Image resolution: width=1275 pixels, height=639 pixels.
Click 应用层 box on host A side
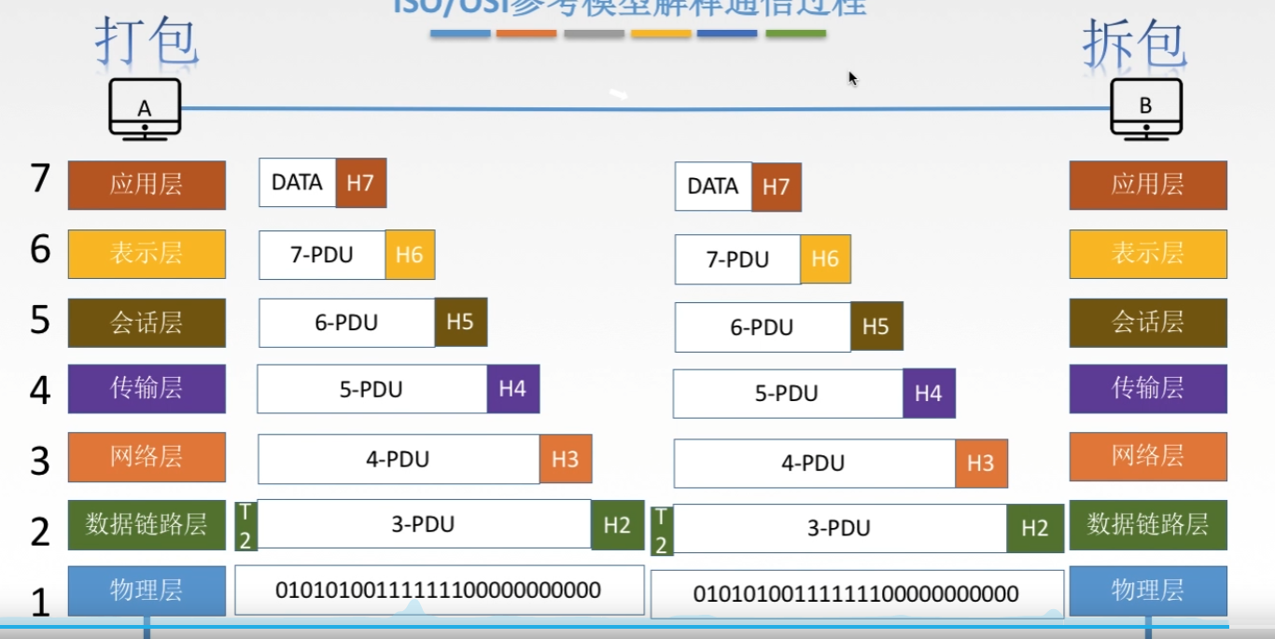(147, 185)
